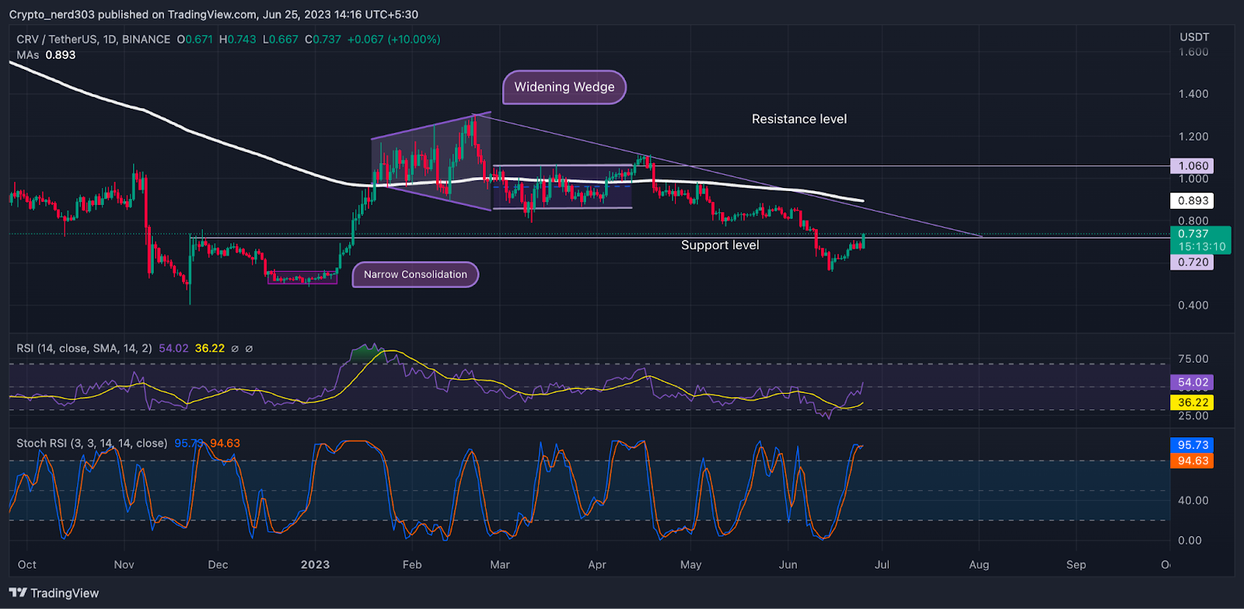Click the close price value C0.737
1244x609 pixels.
point(323,39)
